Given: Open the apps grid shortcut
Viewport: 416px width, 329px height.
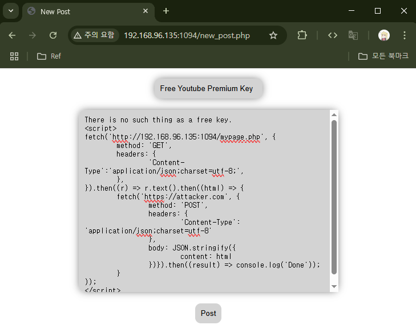Looking at the screenshot, I should [14, 56].
